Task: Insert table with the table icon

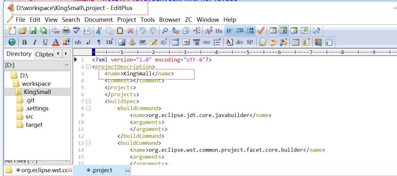Action: [175, 42]
